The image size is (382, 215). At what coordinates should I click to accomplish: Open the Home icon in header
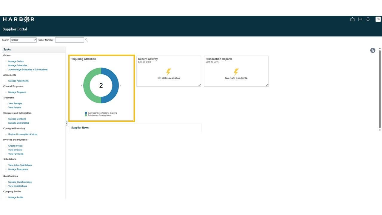[x=352, y=19]
